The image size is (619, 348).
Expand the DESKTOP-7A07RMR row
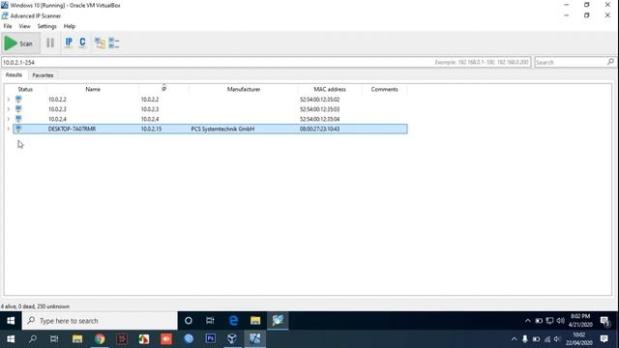point(9,129)
